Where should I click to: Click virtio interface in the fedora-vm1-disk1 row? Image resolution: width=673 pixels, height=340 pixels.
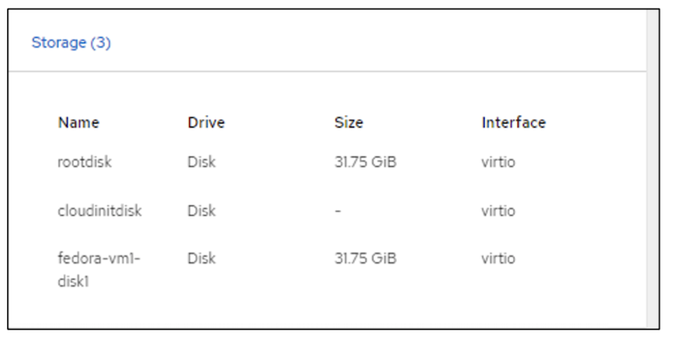(x=498, y=259)
